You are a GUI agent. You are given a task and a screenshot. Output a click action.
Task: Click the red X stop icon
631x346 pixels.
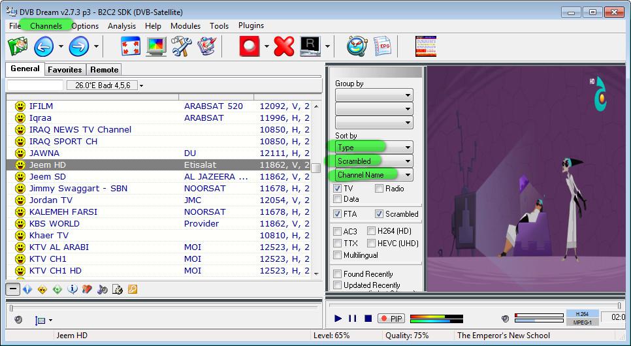pyautogui.click(x=284, y=46)
